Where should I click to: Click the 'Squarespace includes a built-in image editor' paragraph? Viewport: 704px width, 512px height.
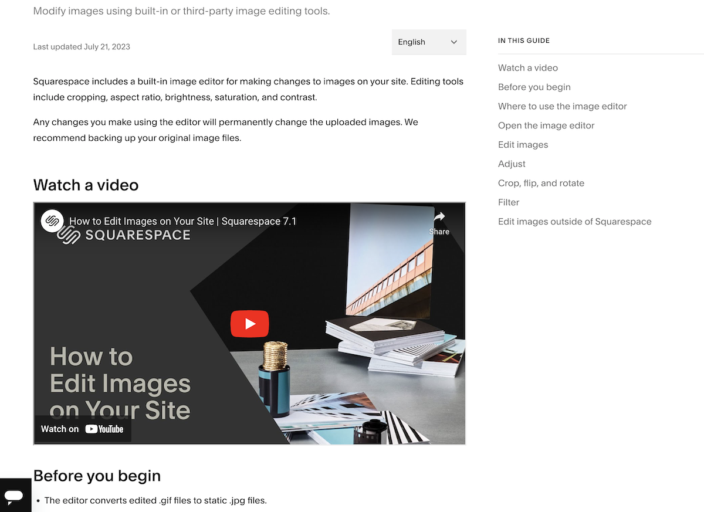pyautogui.click(x=248, y=89)
